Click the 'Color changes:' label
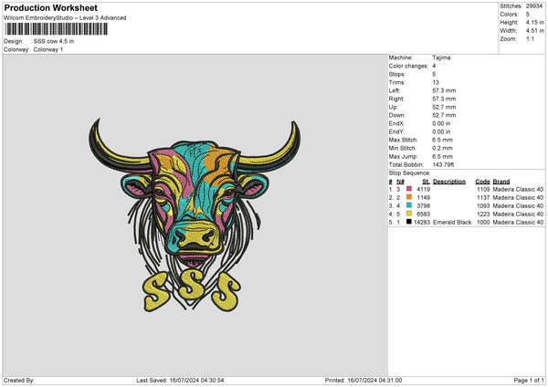548x387 pixels. pos(408,66)
